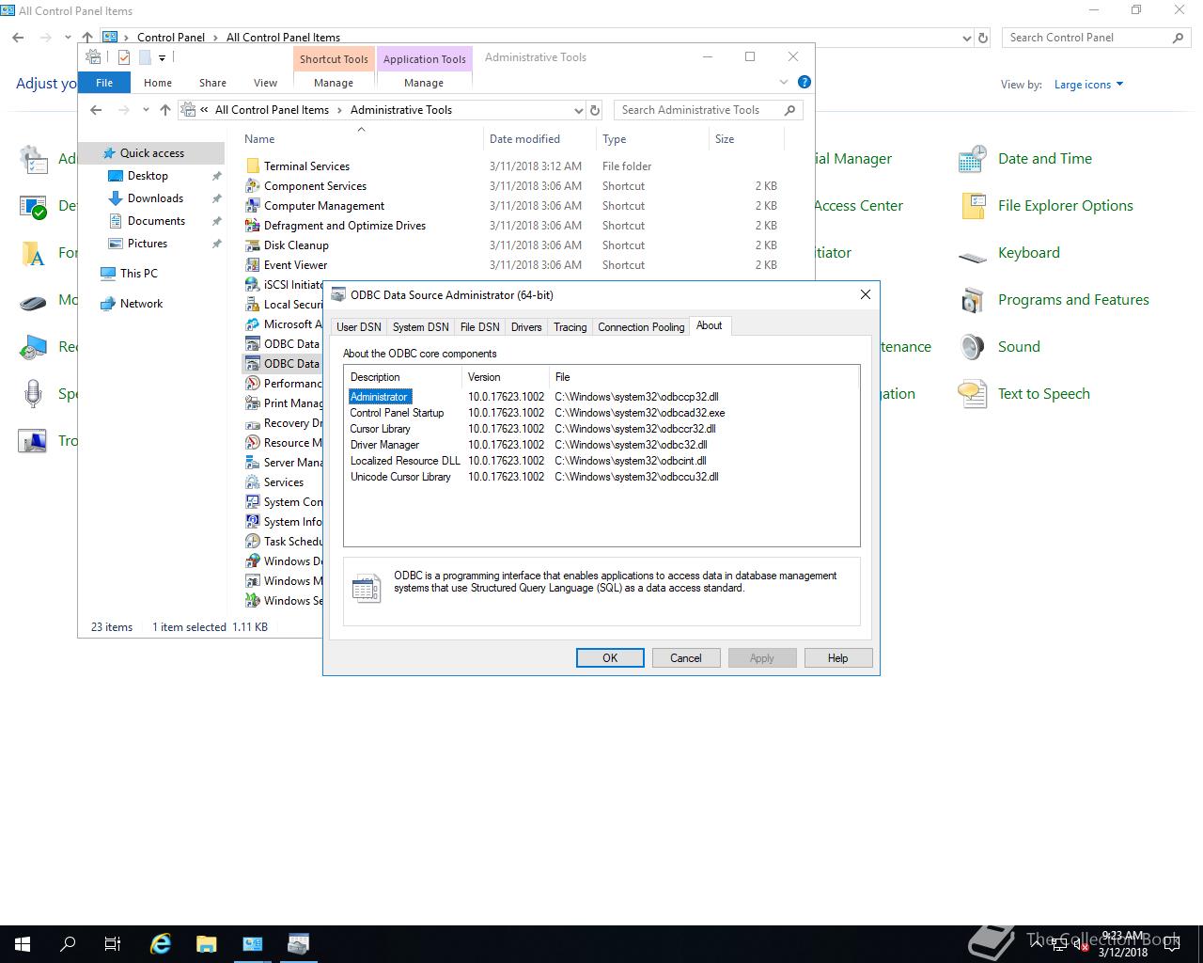Image resolution: width=1203 pixels, height=963 pixels.
Task: Open Text to Speech icon
Action: click(972, 394)
